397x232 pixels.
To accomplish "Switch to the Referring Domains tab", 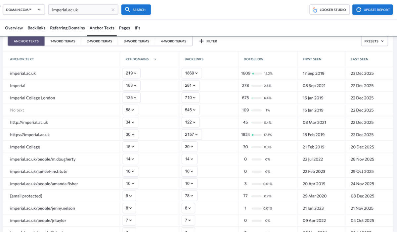I will [67, 28].
